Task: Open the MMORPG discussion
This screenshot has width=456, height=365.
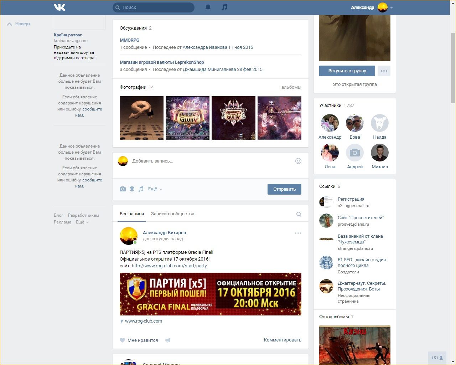Action: [130, 40]
